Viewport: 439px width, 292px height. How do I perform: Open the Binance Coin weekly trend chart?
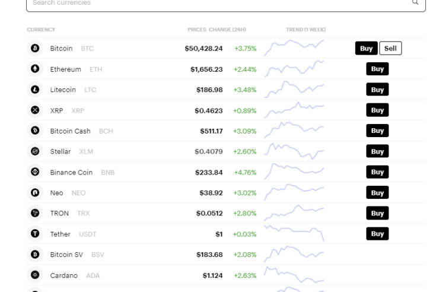coord(294,172)
